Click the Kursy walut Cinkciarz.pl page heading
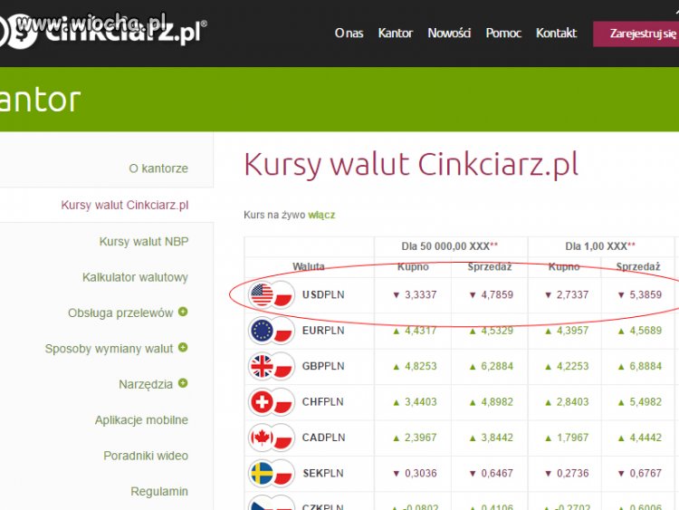 point(411,165)
